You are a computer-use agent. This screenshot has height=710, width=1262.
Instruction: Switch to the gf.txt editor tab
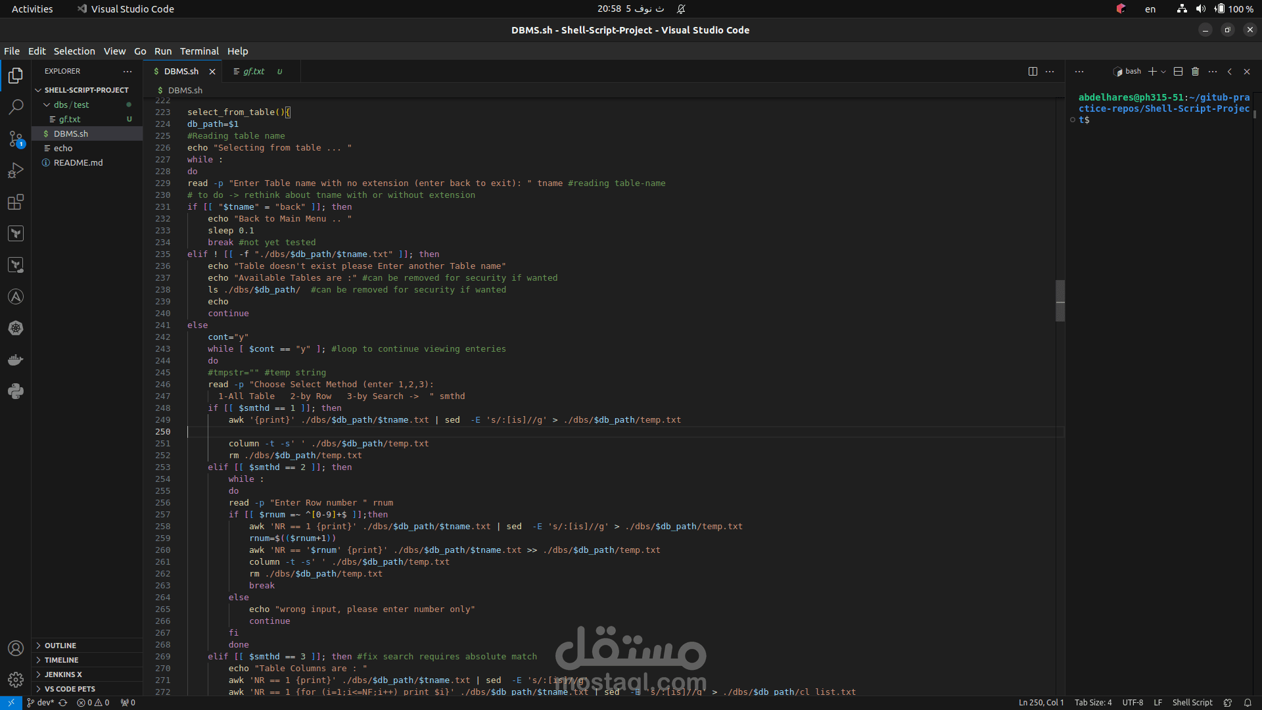(254, 71)
